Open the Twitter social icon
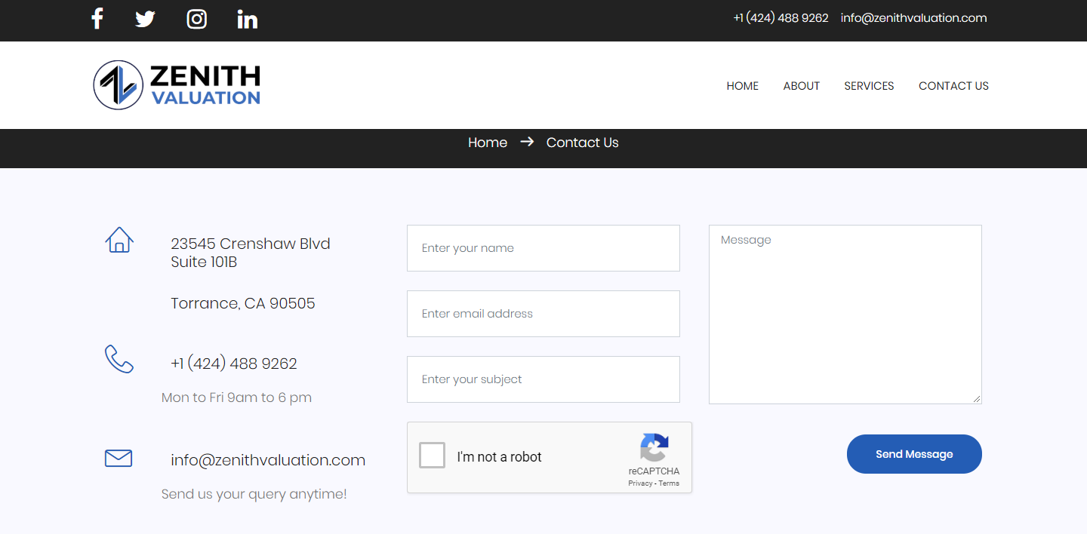 145,19
